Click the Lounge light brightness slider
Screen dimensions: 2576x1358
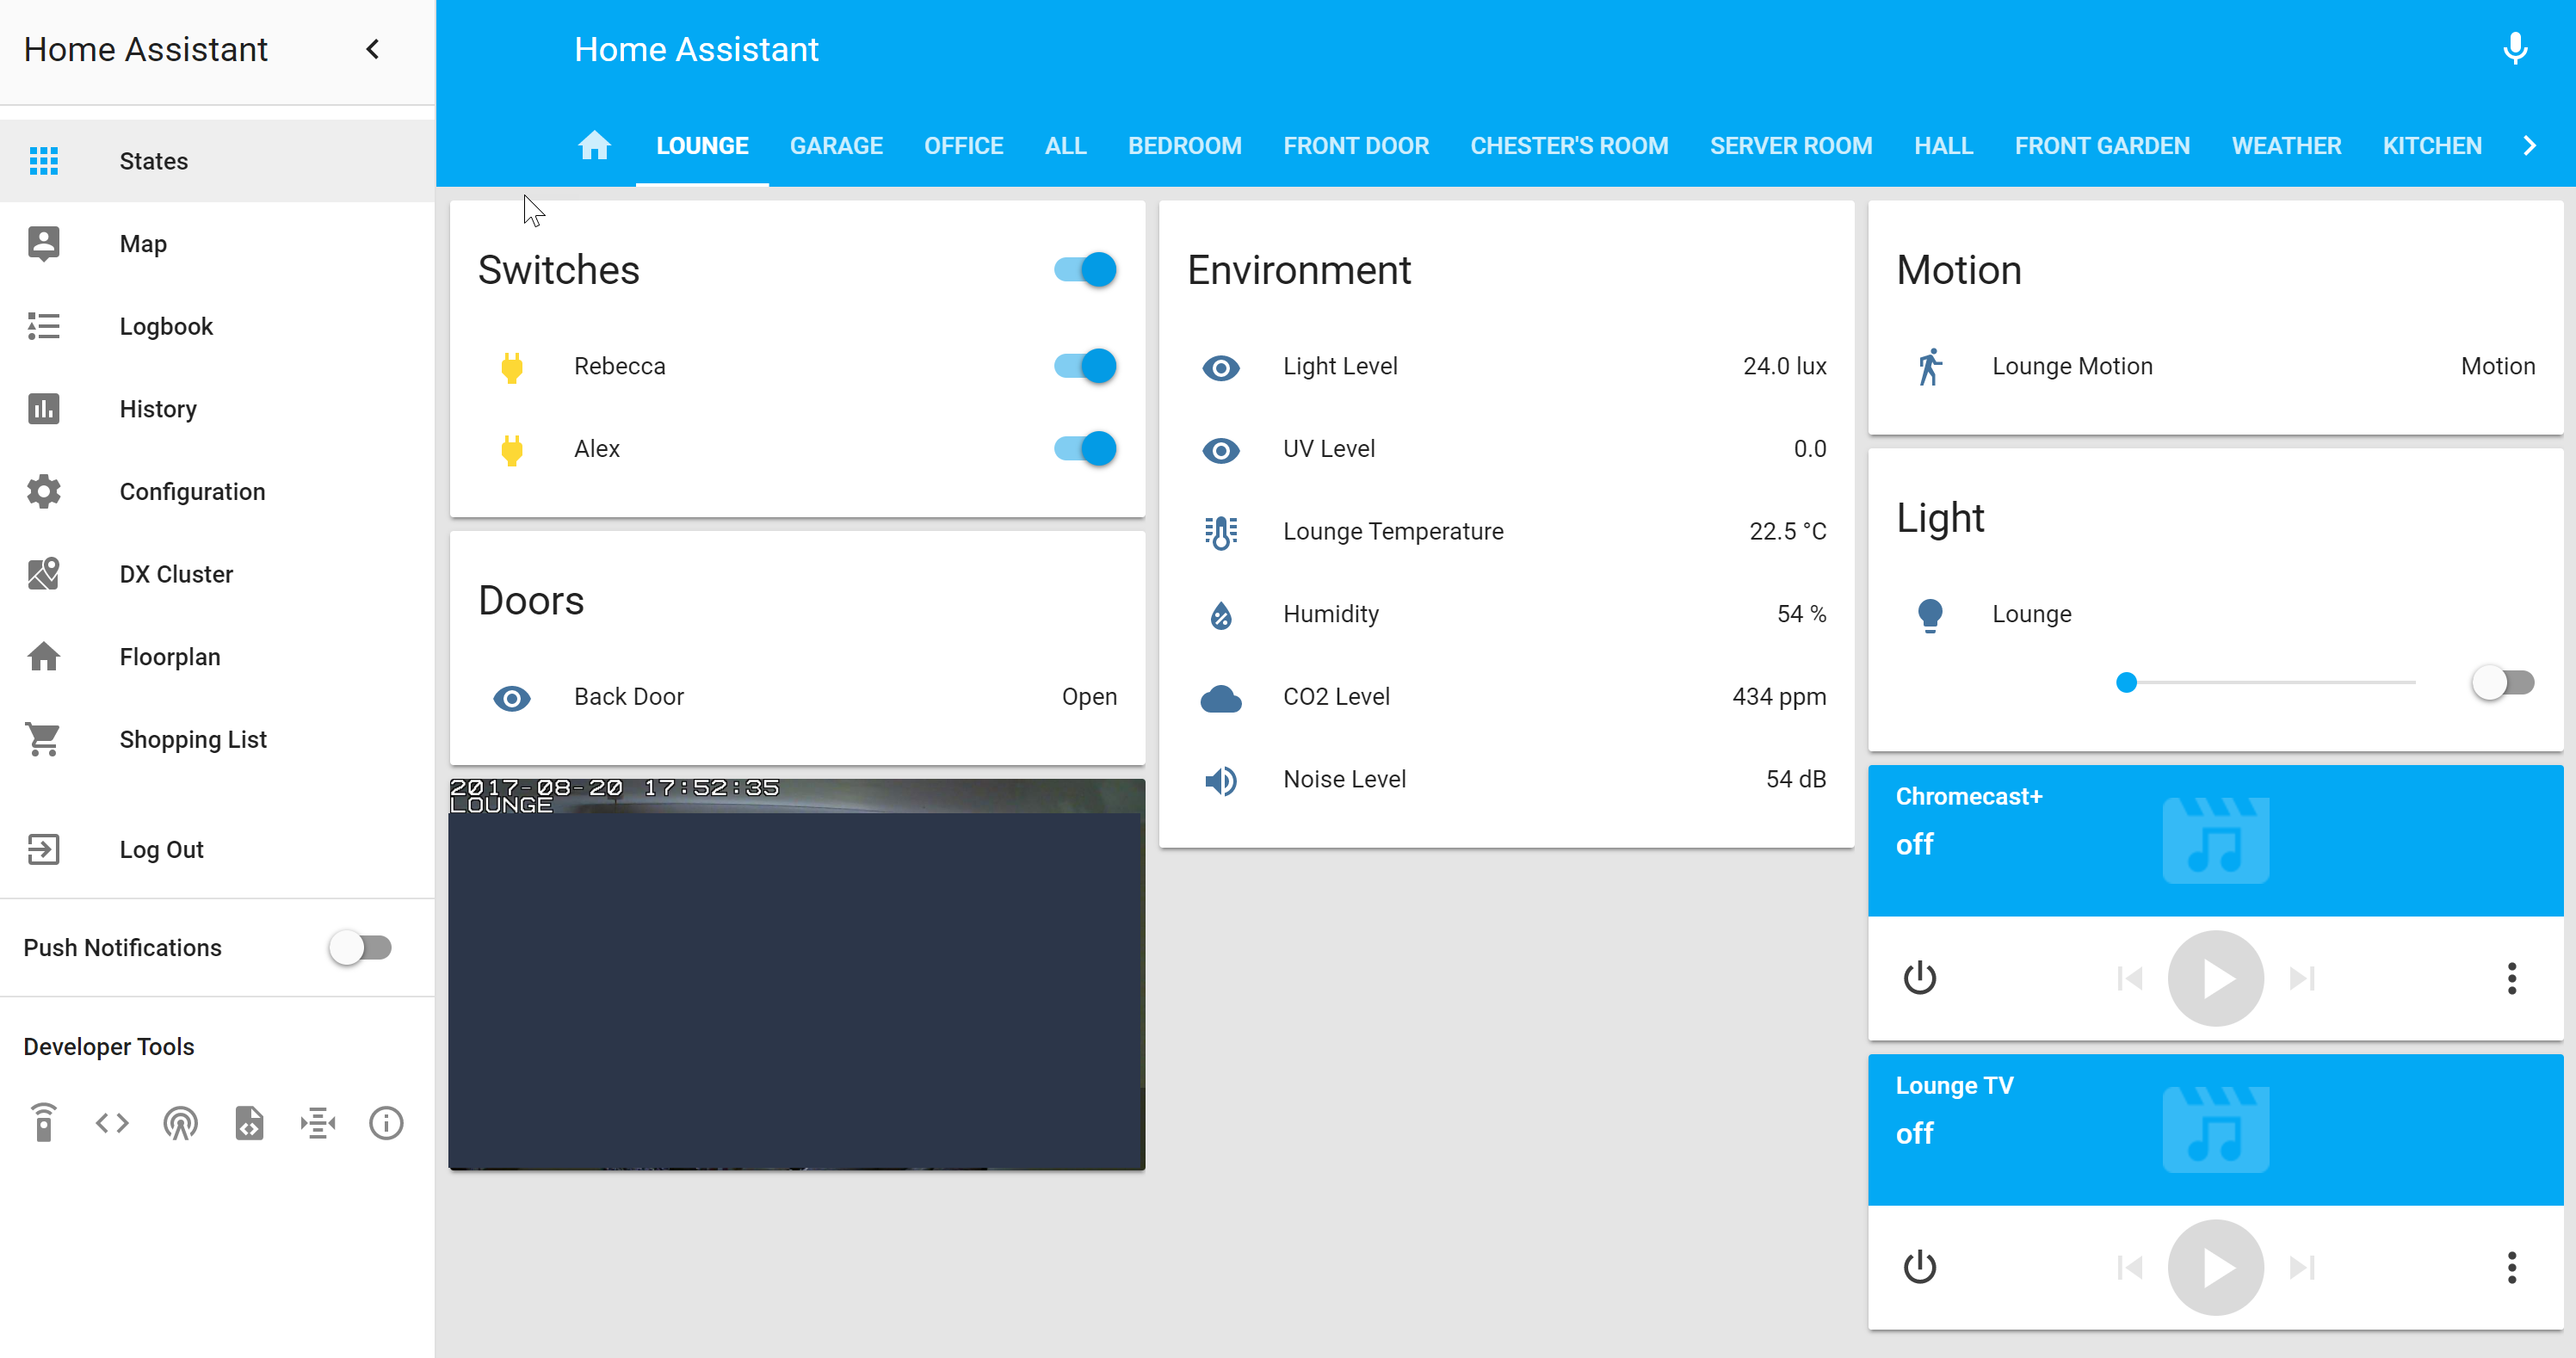(2270, 683)
